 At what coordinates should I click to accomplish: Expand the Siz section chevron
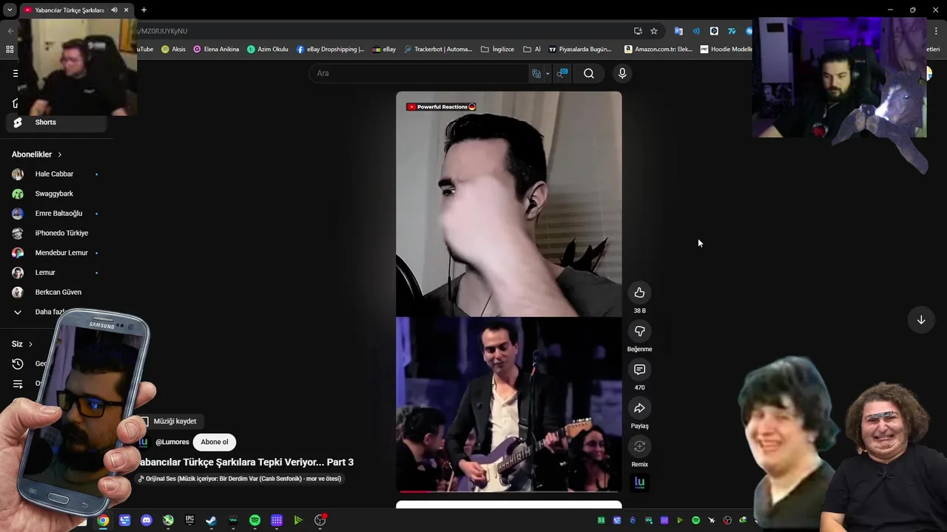coord(30,344)
